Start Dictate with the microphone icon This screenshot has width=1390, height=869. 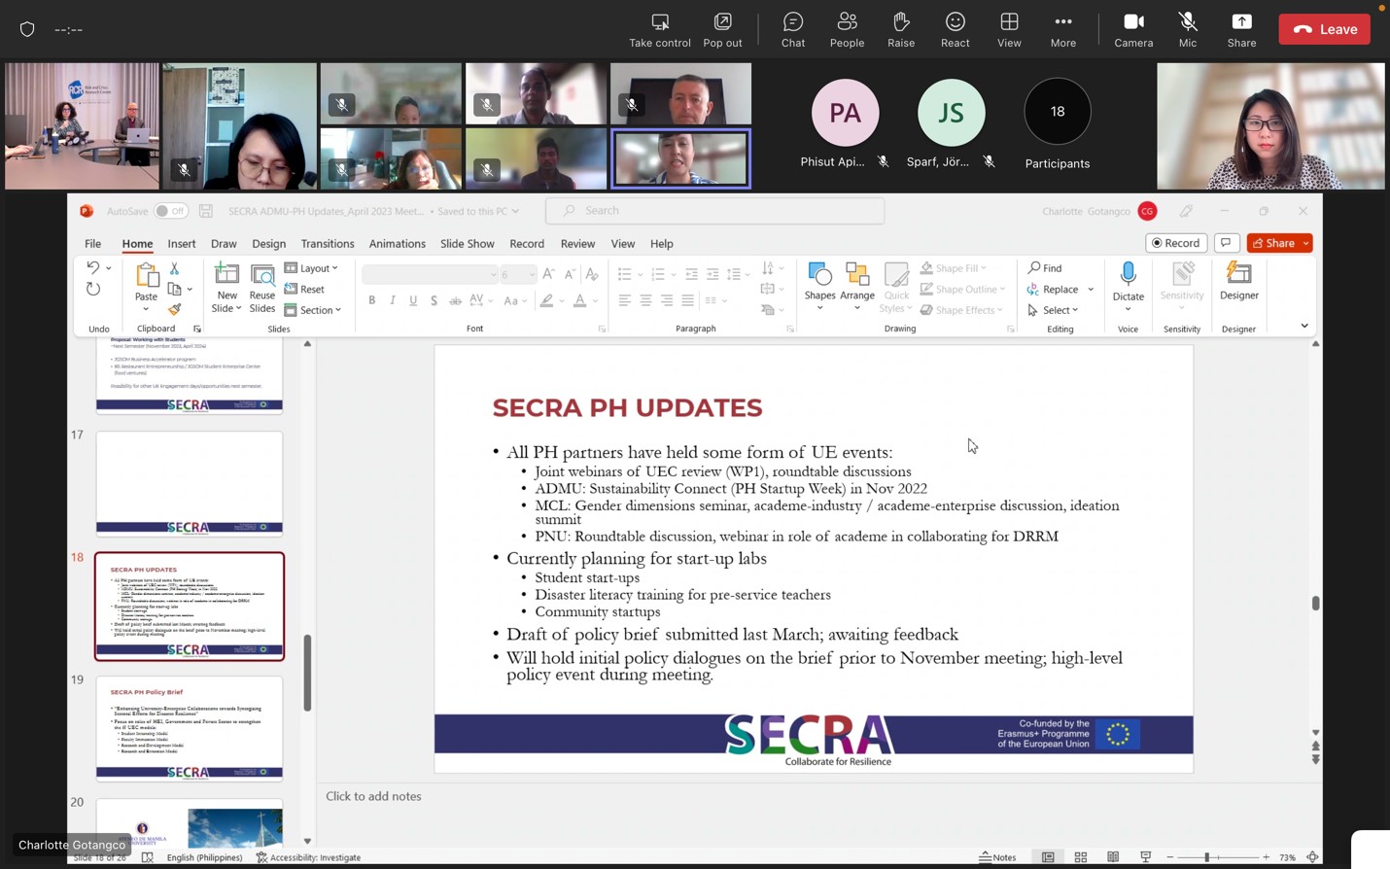coord(1128,276)
